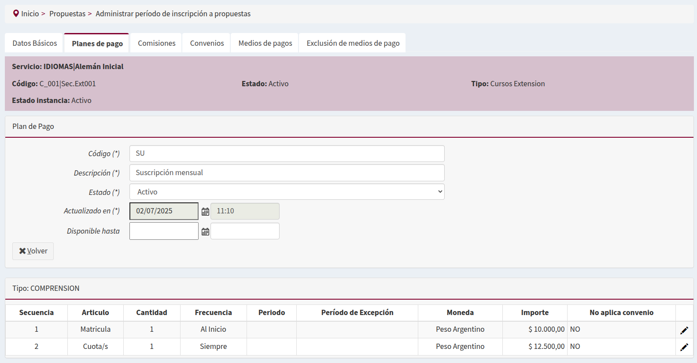Click the Código input field containing SU
This screenshot has width=697, height=363.
tap(287, 154)
